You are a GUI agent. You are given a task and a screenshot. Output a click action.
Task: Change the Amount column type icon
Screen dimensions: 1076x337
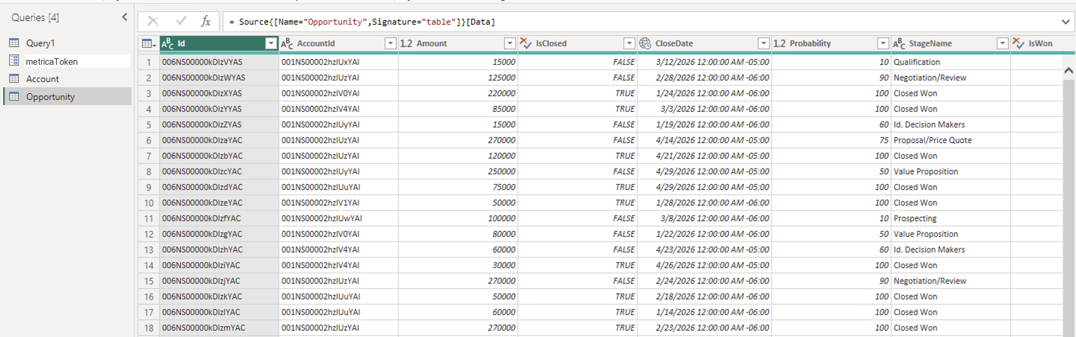[406, 43]
